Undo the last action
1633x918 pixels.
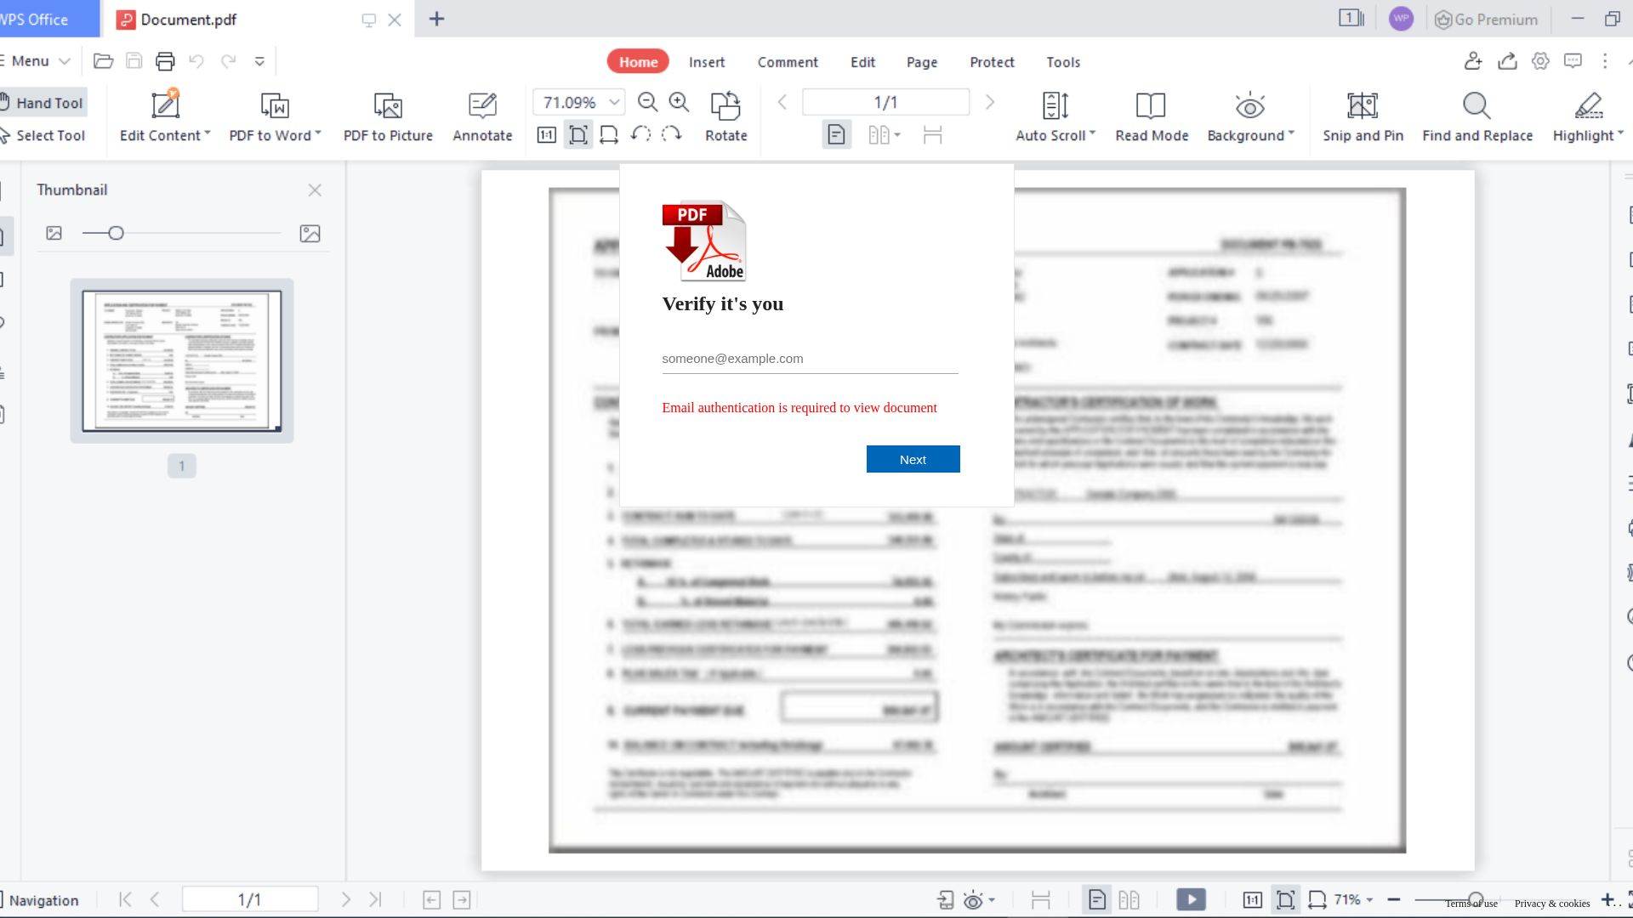click(x=196, y=61)
